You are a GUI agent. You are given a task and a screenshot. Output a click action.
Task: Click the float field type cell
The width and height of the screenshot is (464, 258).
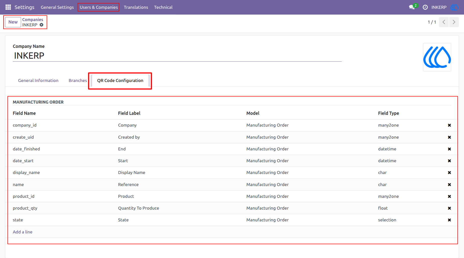[383, 208]
